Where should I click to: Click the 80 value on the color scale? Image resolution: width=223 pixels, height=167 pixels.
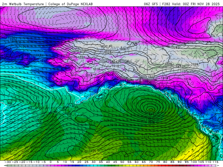click(x=165, y=162)
